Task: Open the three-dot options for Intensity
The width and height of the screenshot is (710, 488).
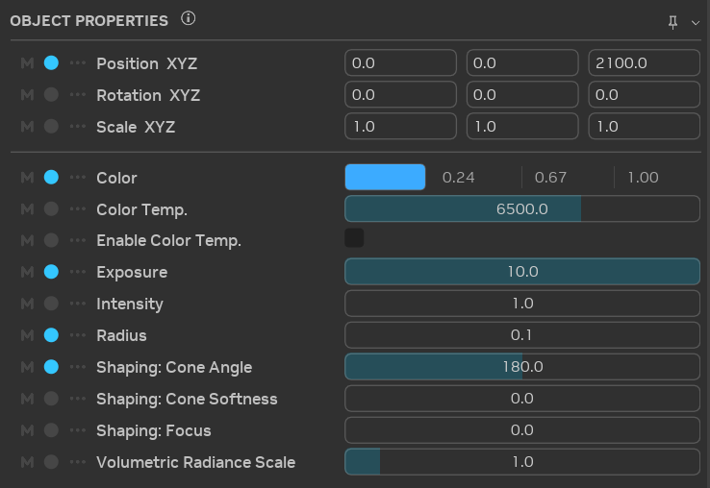Action: tap(78, 305)
